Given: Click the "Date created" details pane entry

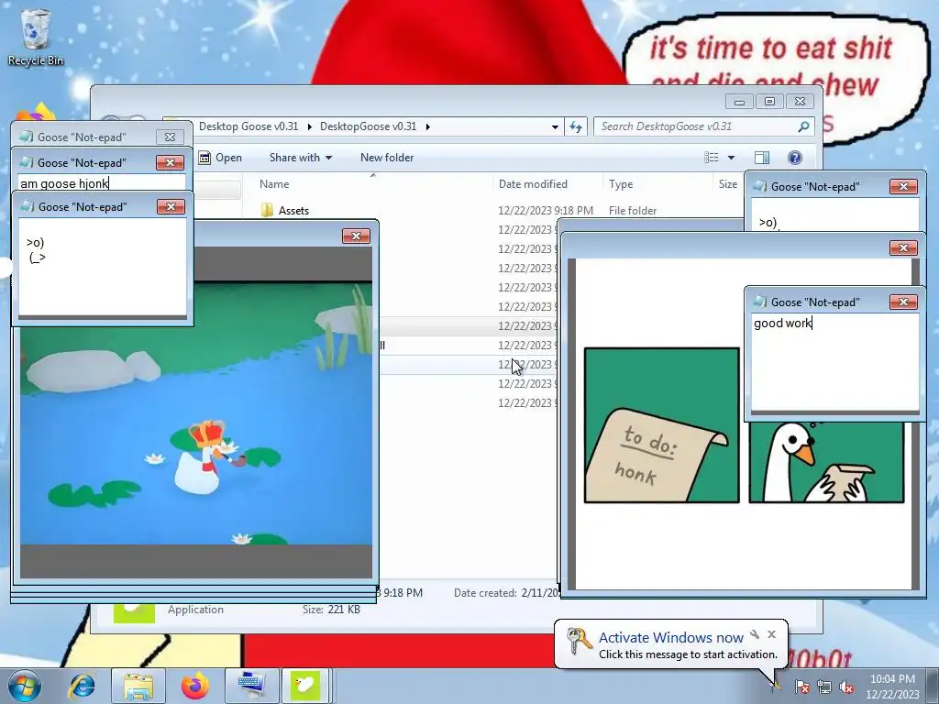Looking at the screenshot, I should click(x=506, y=593).
